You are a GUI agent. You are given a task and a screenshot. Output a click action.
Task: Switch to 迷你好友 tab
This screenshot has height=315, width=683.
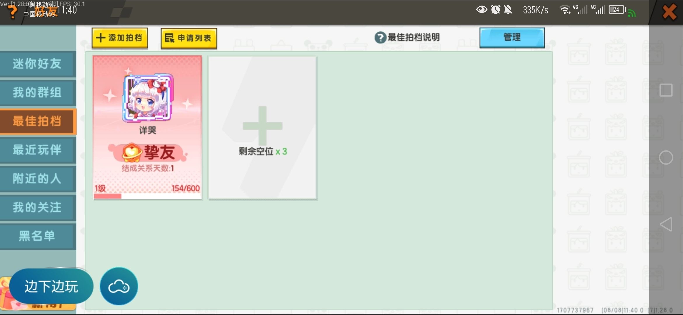point(37,64)
